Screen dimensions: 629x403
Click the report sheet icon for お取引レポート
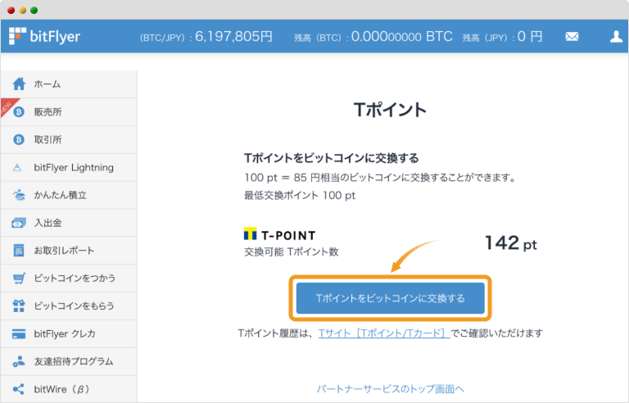[x=19, y=251]
